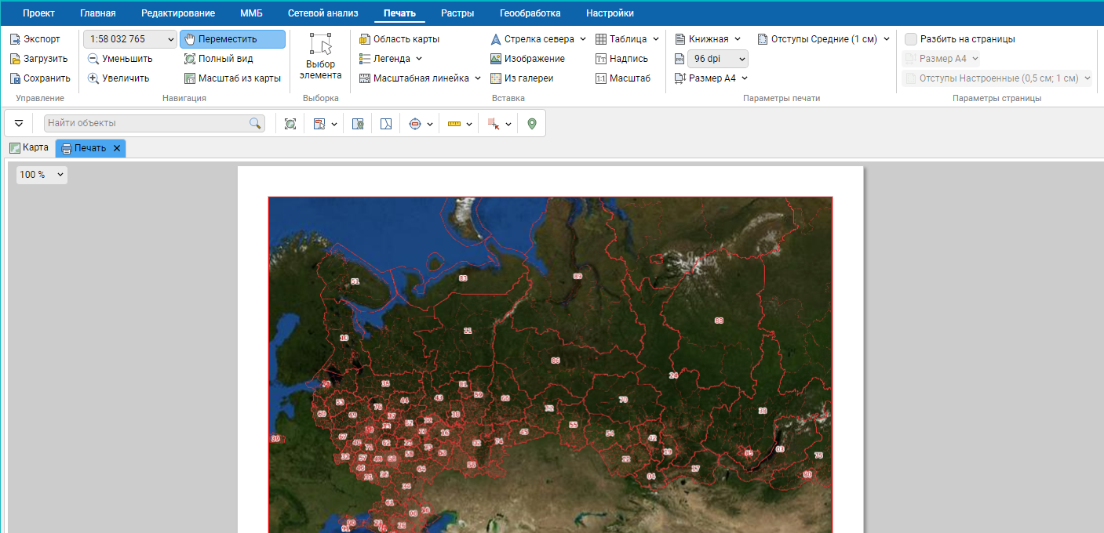Insert Область карты map area
Screen dimensions: 1104x533
399,39
